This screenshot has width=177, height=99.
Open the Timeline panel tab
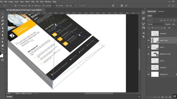point(9,97)
